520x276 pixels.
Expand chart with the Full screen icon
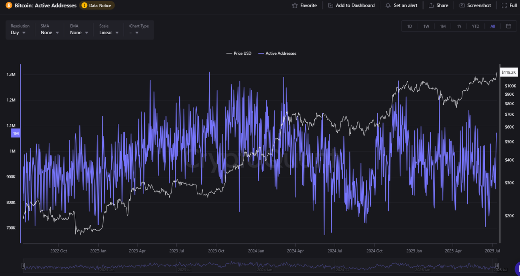[504, 5]
